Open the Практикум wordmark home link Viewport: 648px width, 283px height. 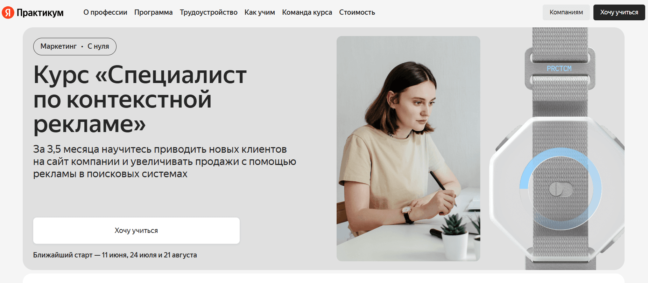40,13
